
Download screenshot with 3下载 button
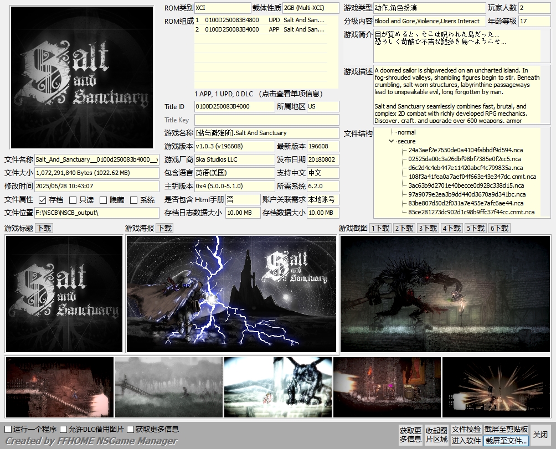click(x=428, y=228)
